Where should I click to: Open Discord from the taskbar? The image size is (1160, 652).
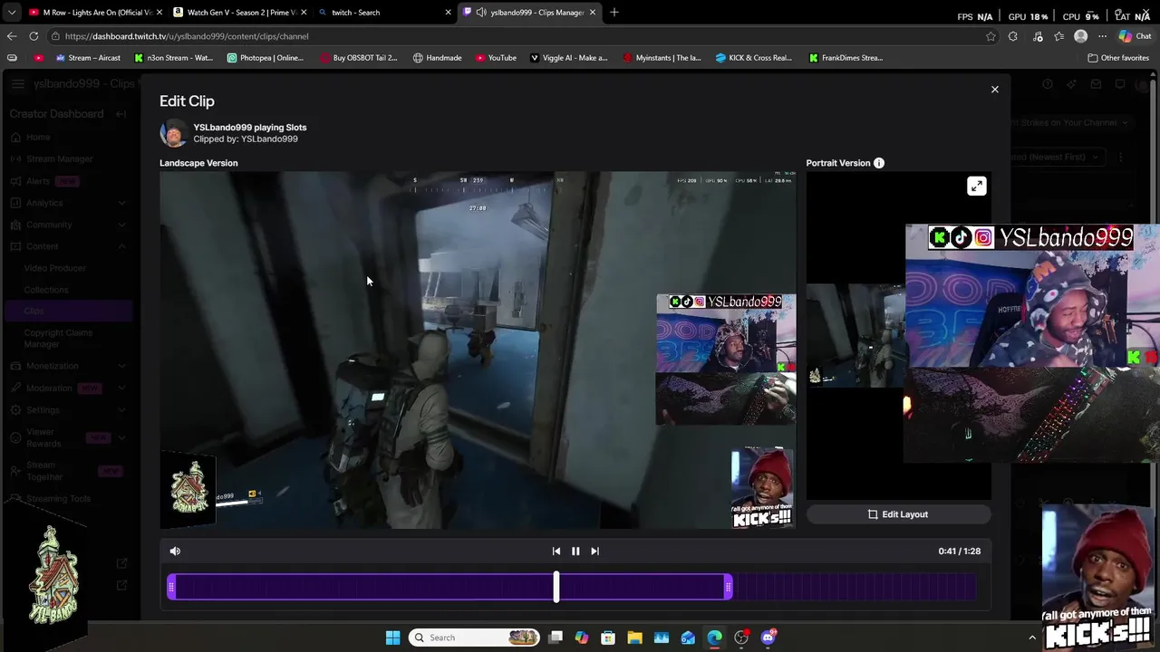click(x=768, y=638)
